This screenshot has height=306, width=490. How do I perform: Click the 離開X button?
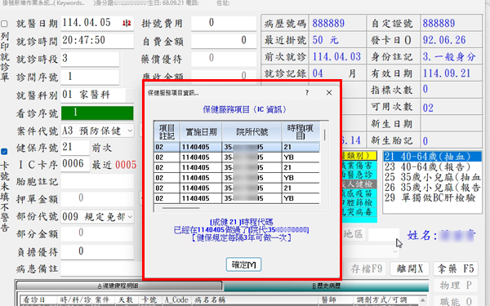410,268
